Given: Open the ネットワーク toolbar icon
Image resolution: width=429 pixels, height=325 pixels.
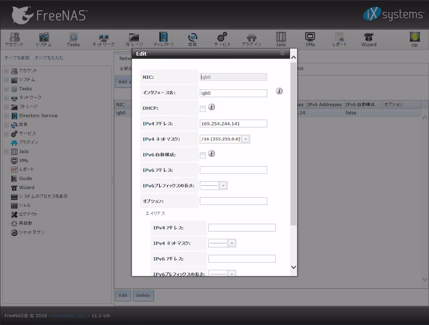Looking at the screenshot, I should click(x=103, y=40).
